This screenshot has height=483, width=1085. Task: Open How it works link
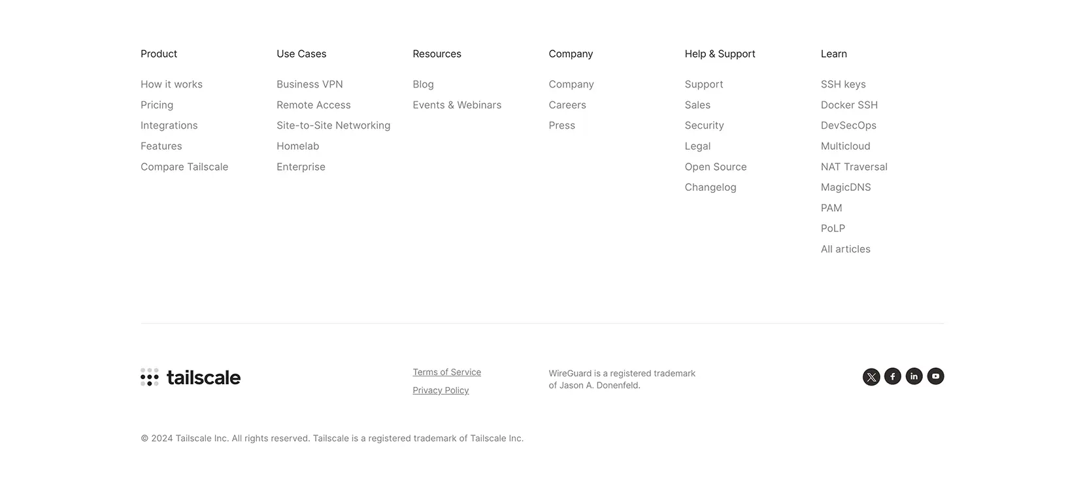[171, 84]
